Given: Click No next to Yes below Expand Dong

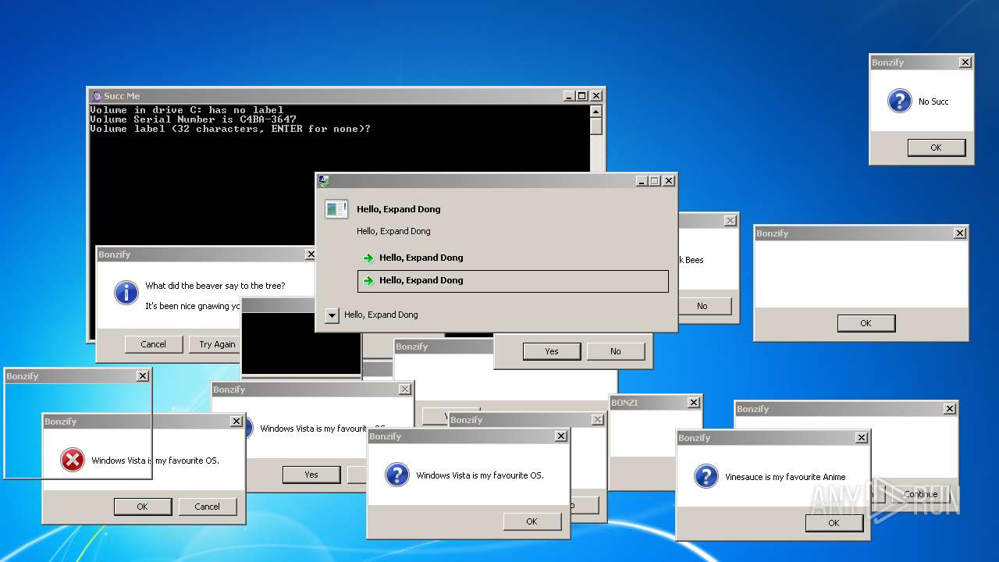Looking at the screenshot, I should click(616, 351).
